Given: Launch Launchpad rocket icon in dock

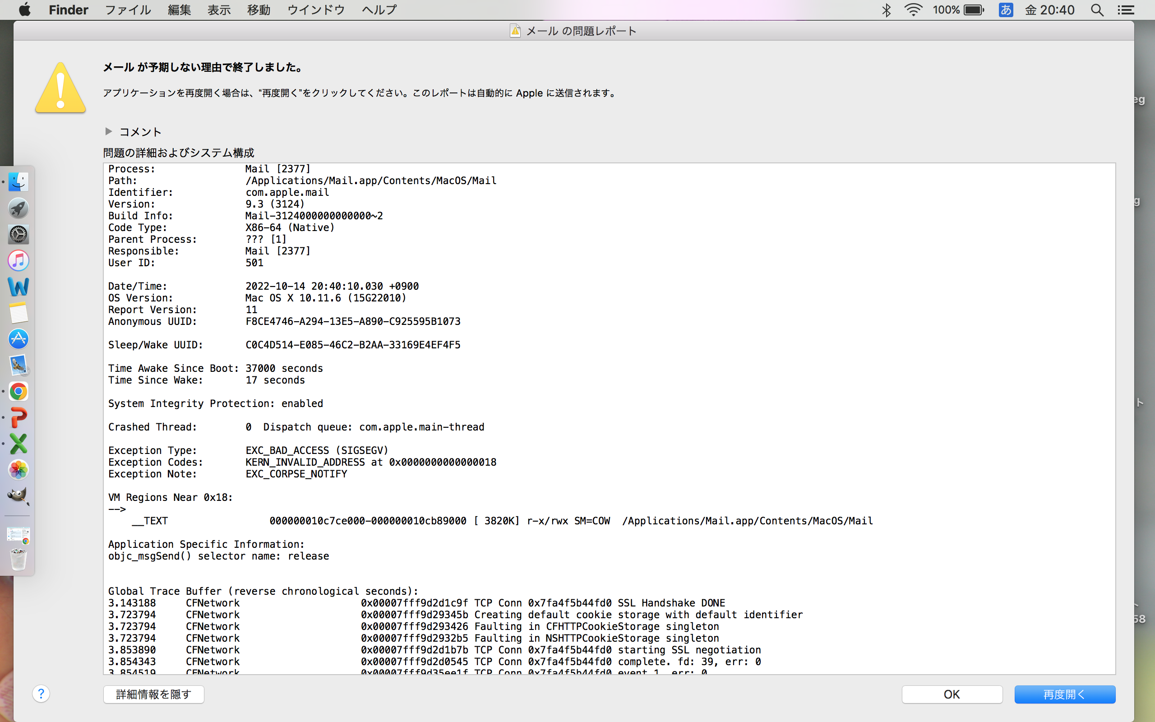Looking at the screenshot, I should pos(18,208).
